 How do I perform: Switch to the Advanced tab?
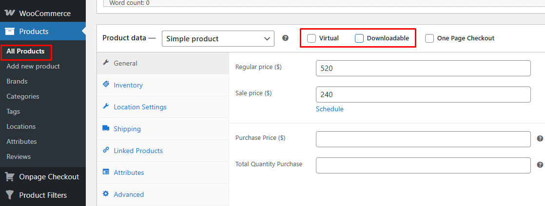(163, 194)
